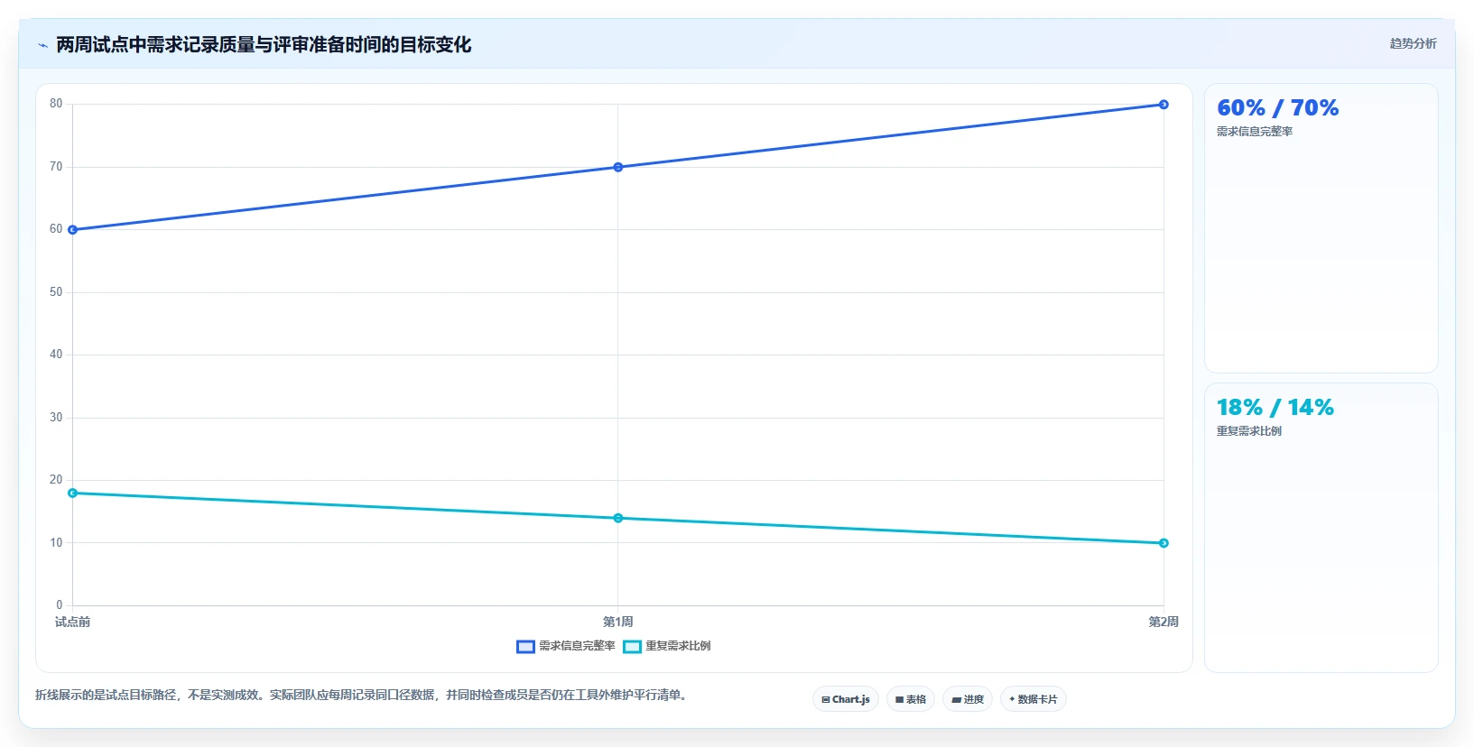Select the 表格 pill
This screenshot has height=747, width=1474.
pyautogui.click(x=911, y=699)
